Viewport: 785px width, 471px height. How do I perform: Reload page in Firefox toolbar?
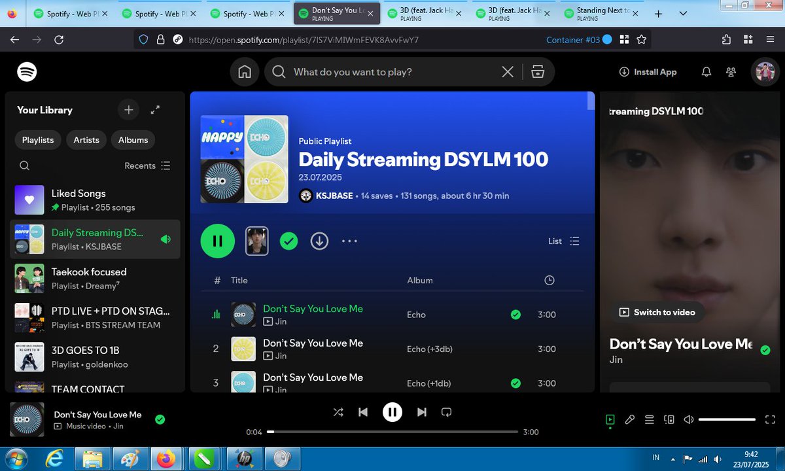point(59,40)
